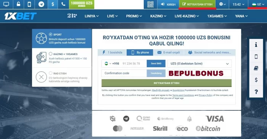Click the Send SMS button

(156, 63)
